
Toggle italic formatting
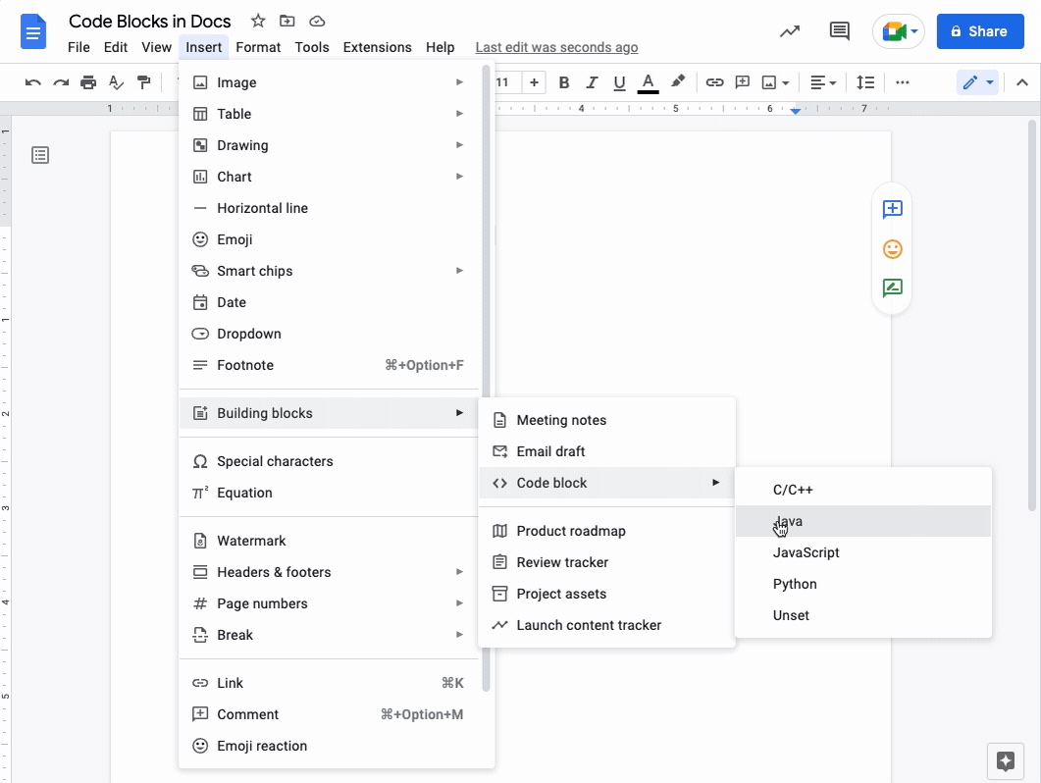pyautogui.click(x=592, y=82)
